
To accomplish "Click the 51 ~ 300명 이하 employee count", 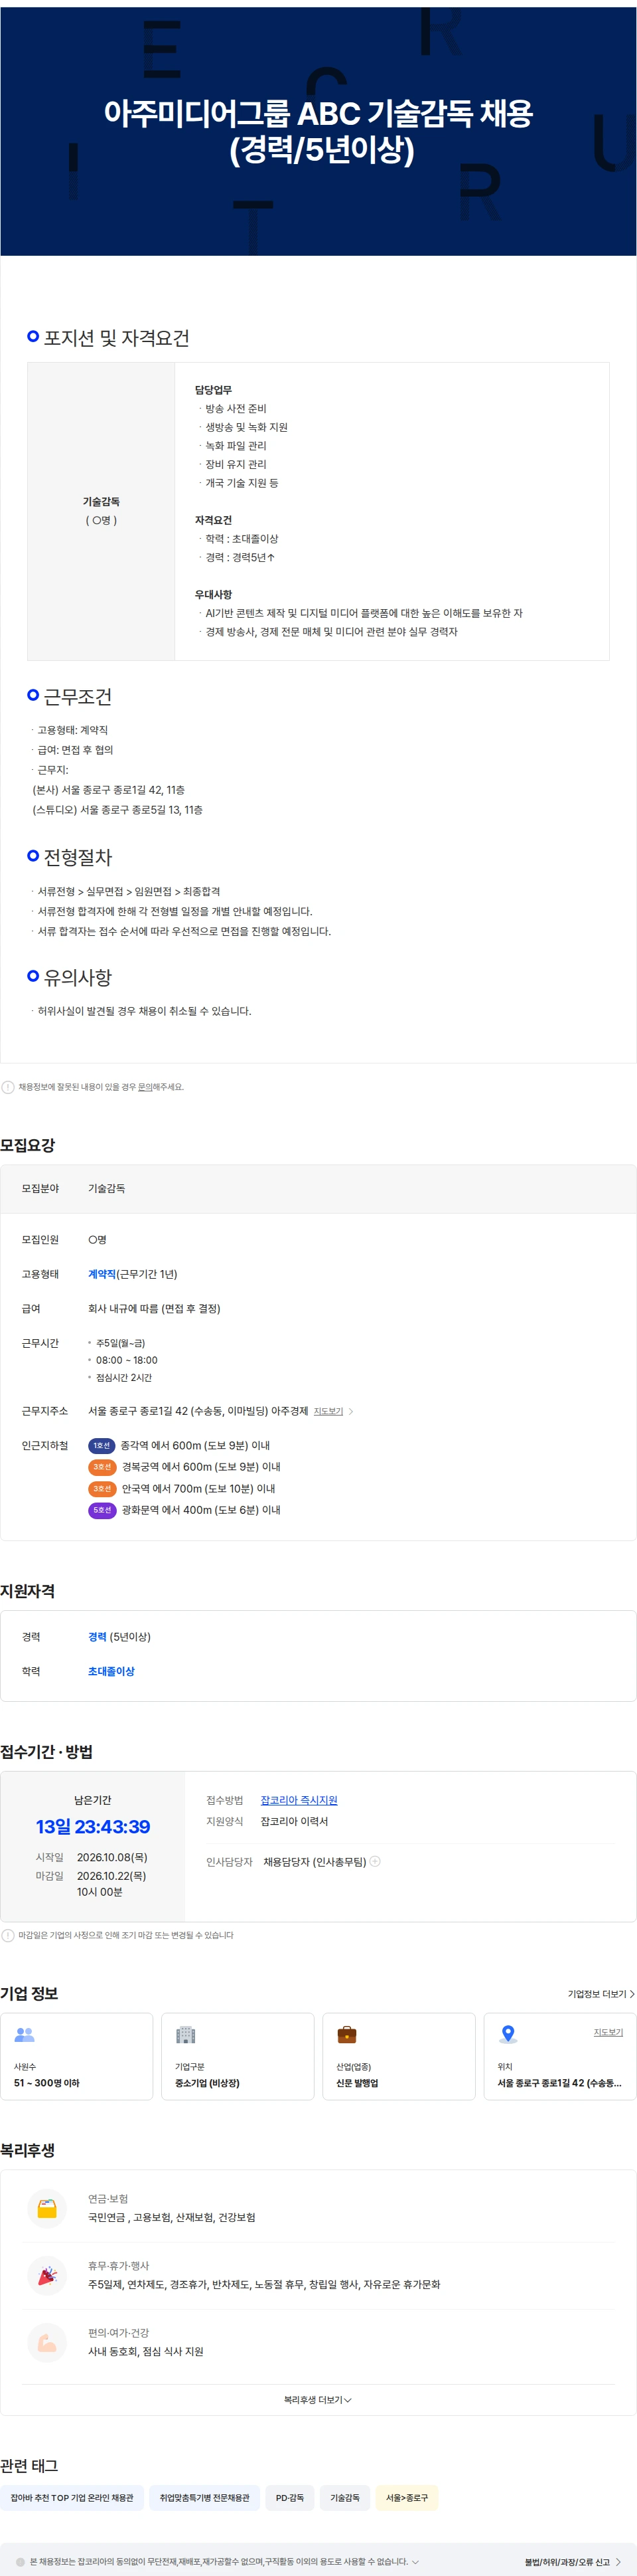I will (x=47, y=2083).
